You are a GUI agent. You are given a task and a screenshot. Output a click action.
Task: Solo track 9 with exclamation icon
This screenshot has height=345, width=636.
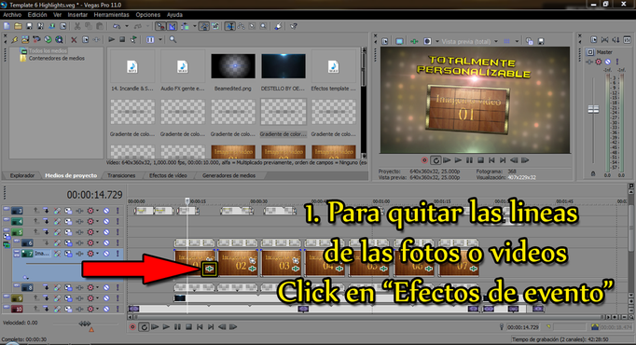tap(118, 298)
